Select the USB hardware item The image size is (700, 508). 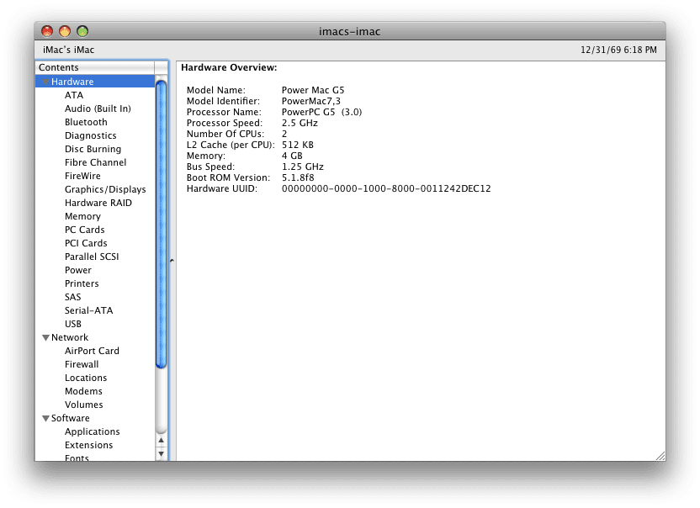(x=73, y=324)
